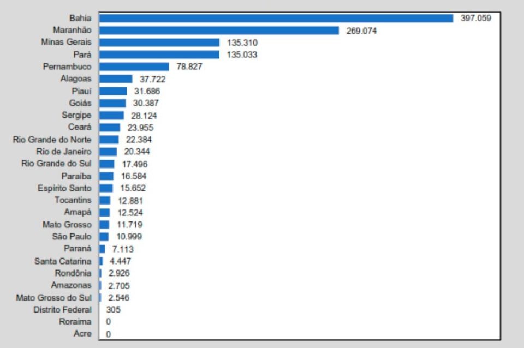
Task: Click the Santa Catarina label
Action: (x=63, y=261)
